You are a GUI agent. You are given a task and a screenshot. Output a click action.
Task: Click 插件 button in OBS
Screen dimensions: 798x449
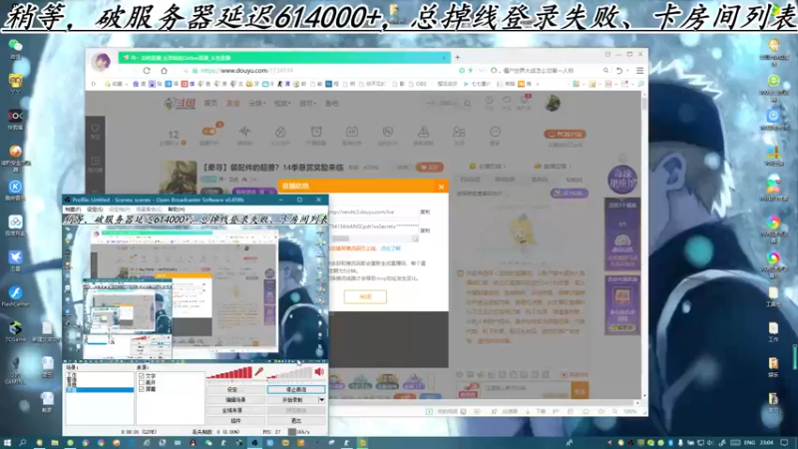pos(234,421)
